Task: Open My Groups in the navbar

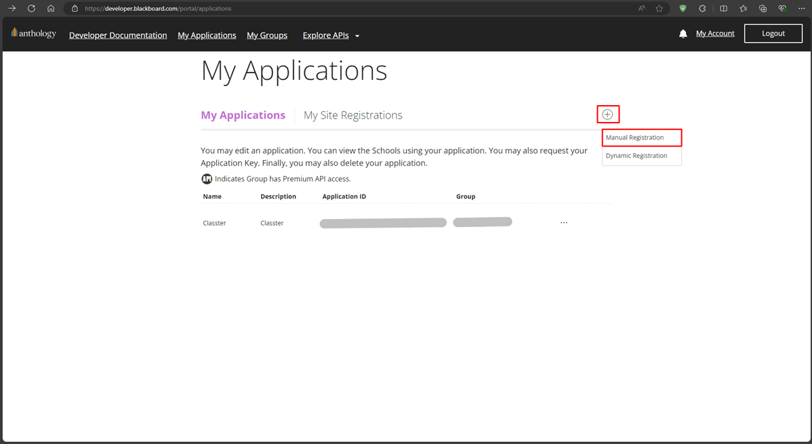Action: (266, 35)
